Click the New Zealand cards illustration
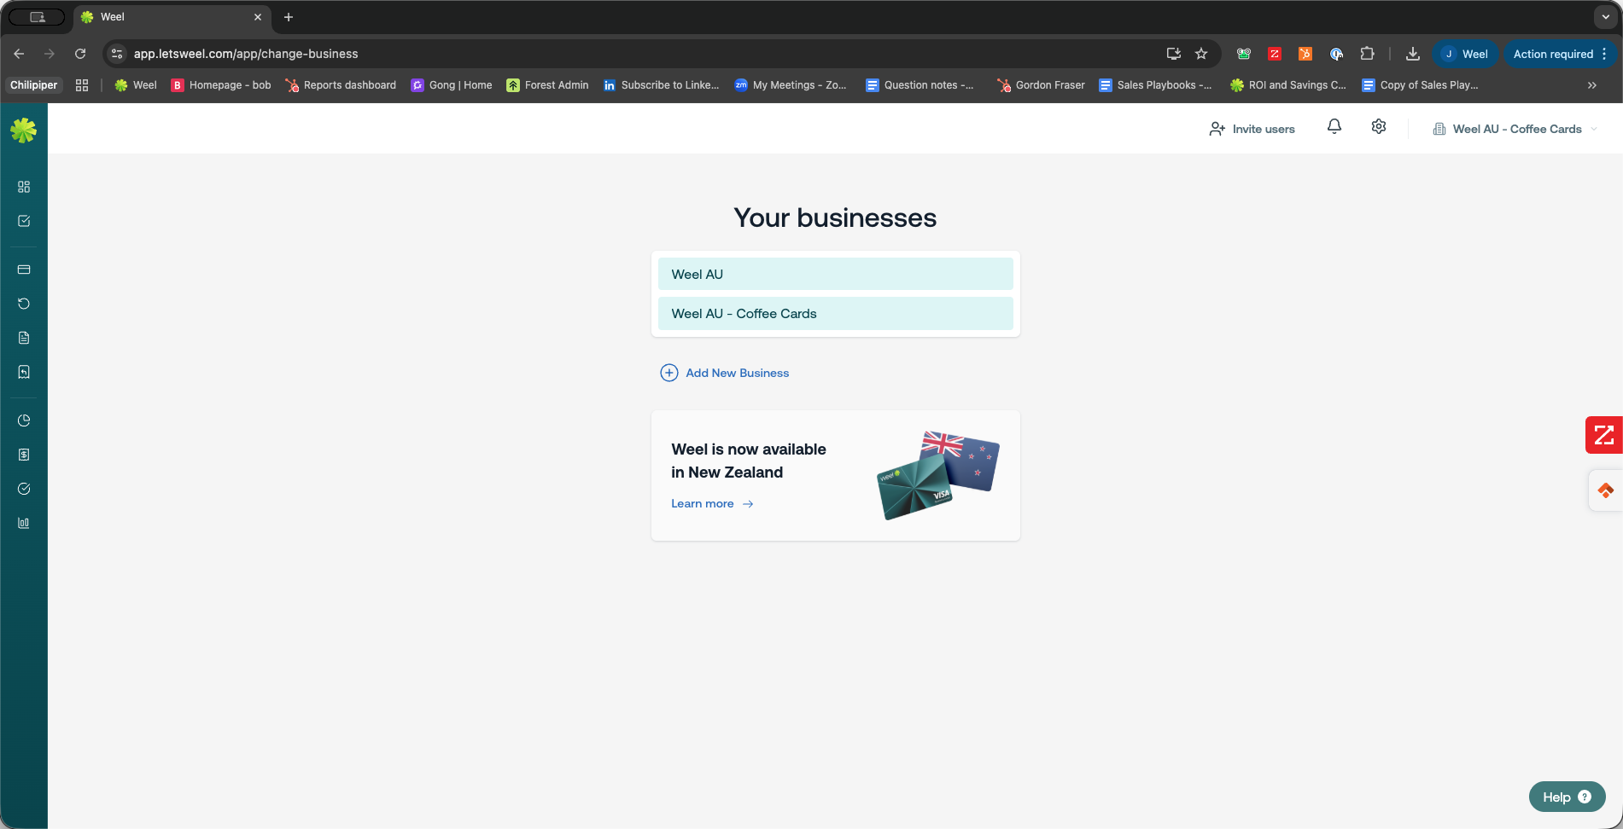This screenshot has height=829, width=1623. (x=938, y=475)
